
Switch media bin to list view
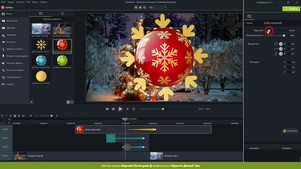coord(72,102)
